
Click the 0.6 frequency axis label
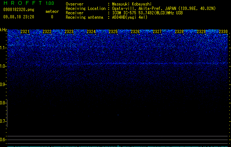[3, 140]
